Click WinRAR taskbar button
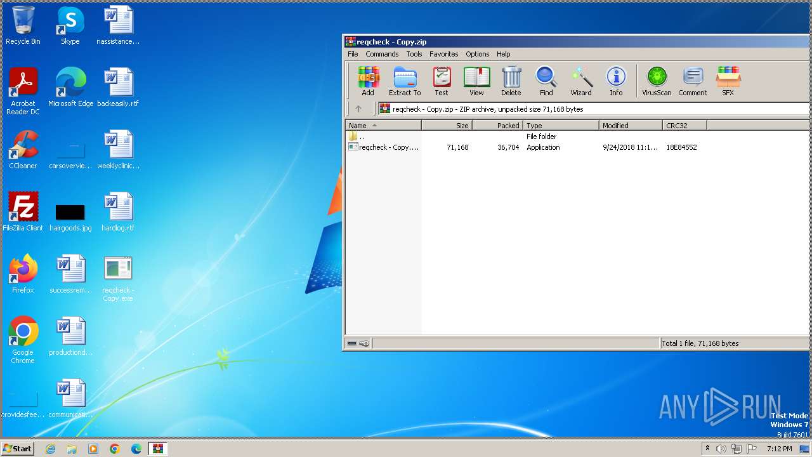Image resolution: width=812 pixels, height=457 pixels. [x=157, y=449]
